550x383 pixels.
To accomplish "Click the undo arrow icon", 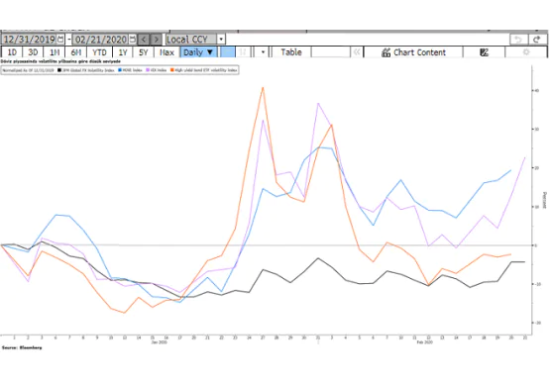I will (x=518, y=40).
